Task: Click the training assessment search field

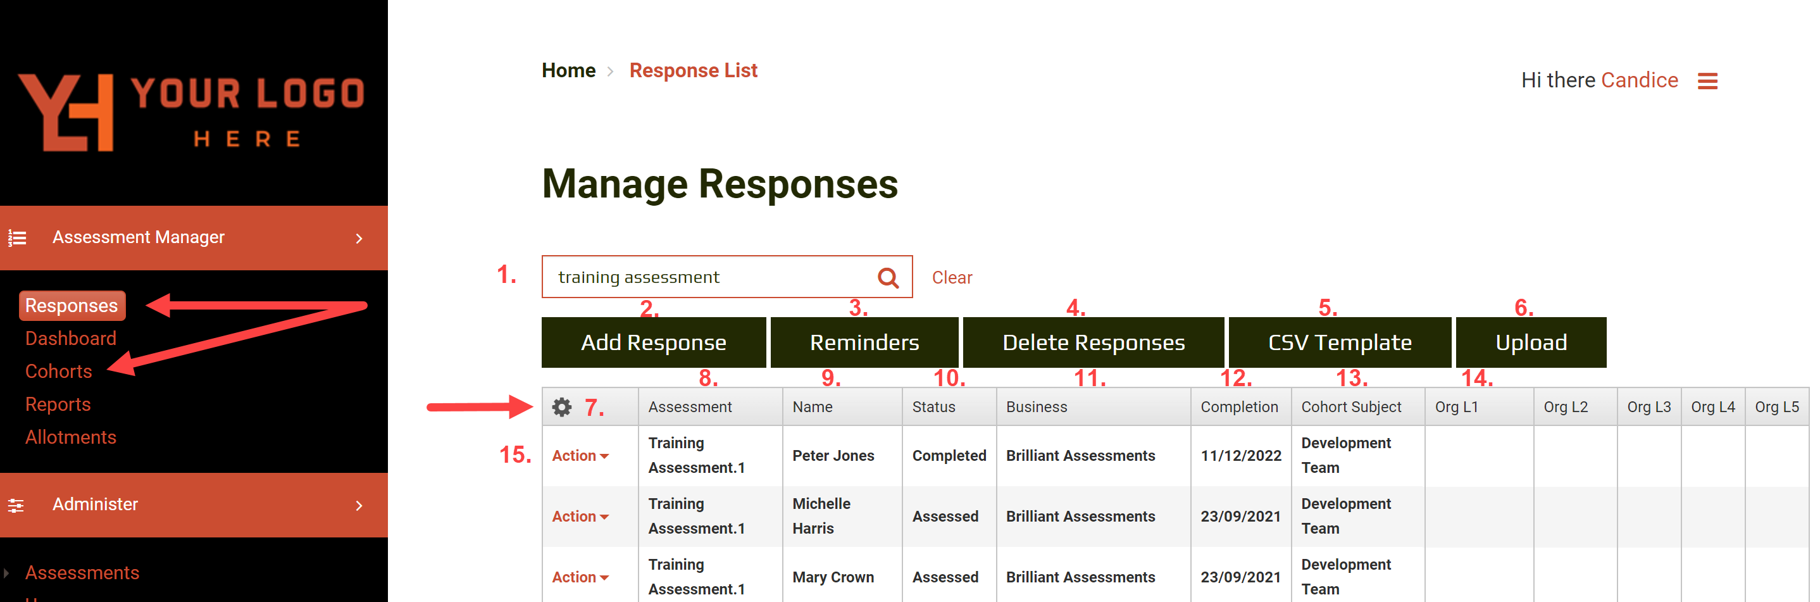Action: pos(706,277)
